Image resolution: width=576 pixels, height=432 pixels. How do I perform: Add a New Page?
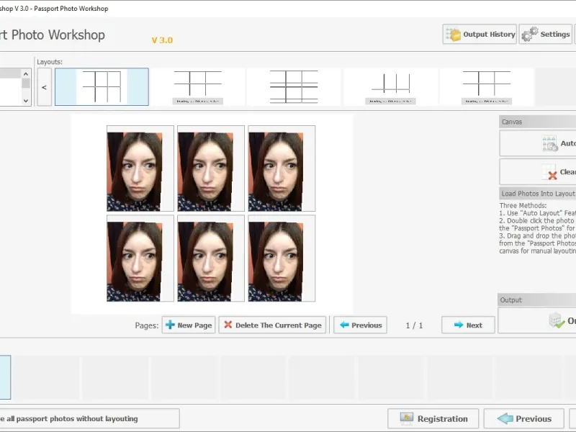coord(189,325)
